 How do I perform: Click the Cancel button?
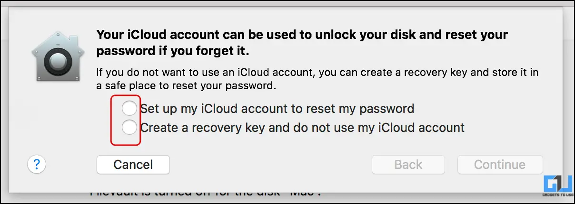pyautogui.click(x=133, y=165)
